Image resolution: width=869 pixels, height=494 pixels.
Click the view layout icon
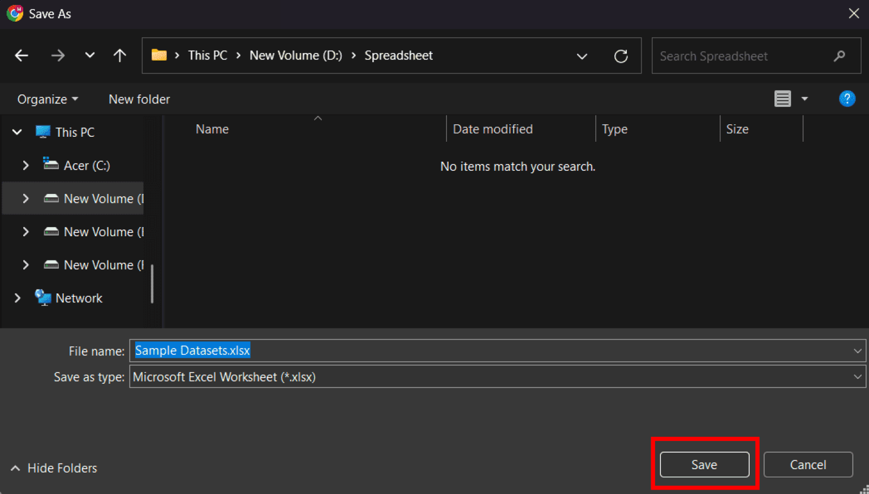point(782,99)
